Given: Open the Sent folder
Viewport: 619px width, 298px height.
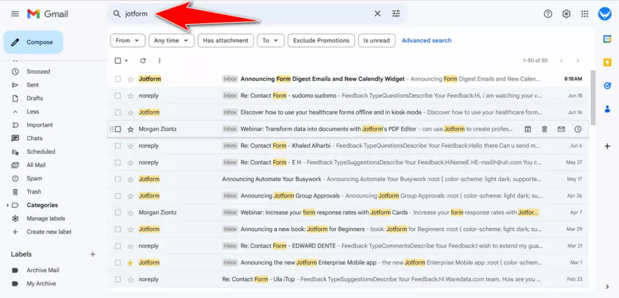Looking at the screenshot, I should (x=33, y=85).
